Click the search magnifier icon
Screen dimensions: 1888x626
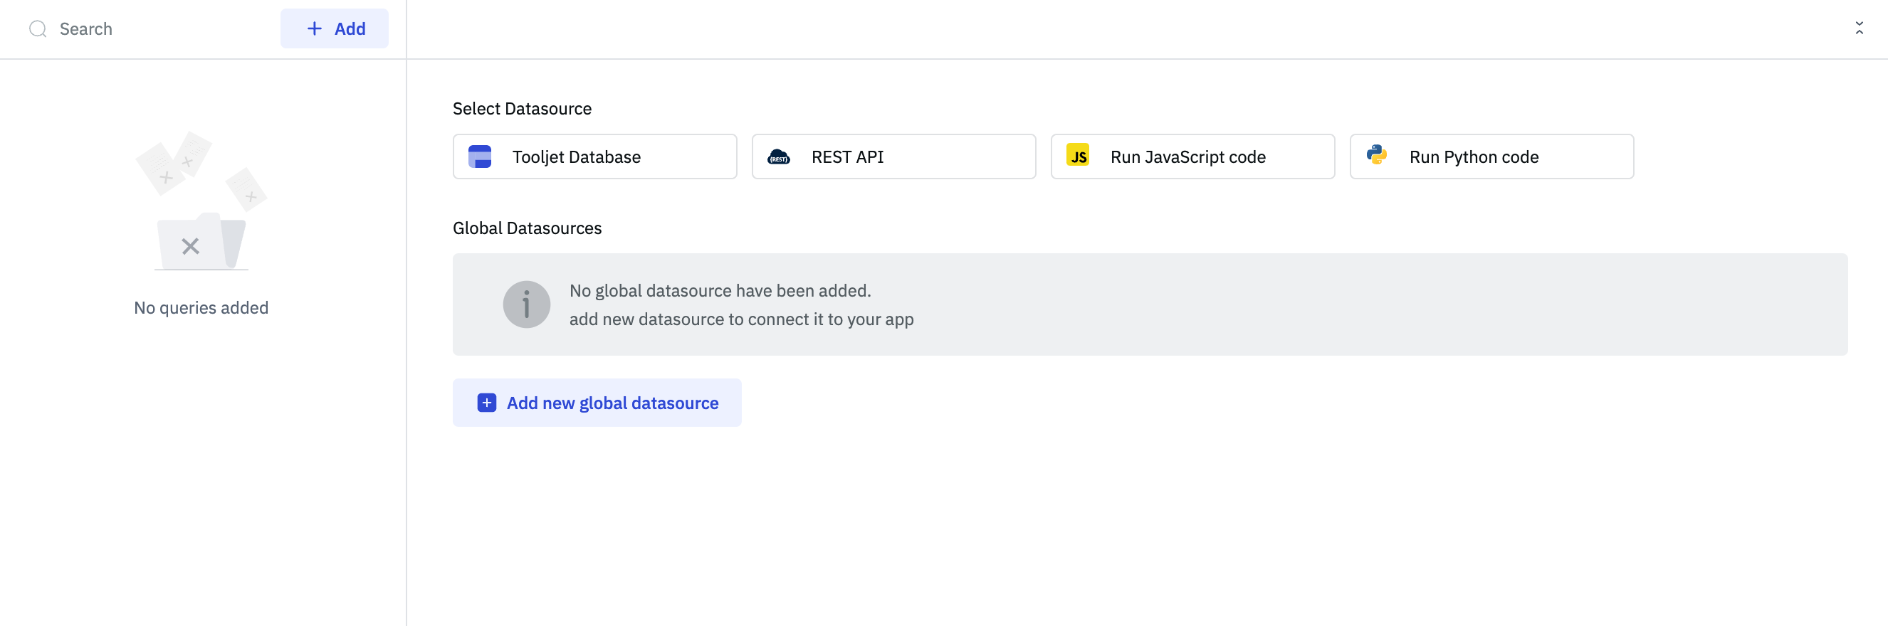38,28
